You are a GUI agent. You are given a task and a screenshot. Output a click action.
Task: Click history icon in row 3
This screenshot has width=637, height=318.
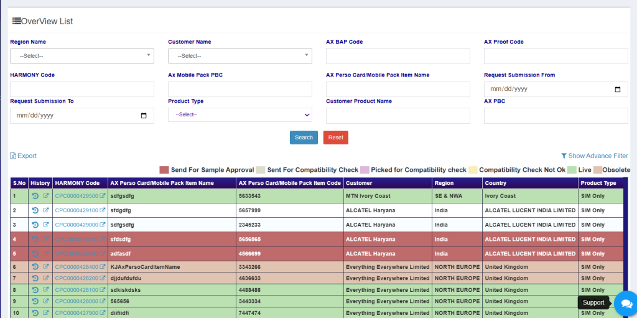pyautogui.click(x=35, y=225)
